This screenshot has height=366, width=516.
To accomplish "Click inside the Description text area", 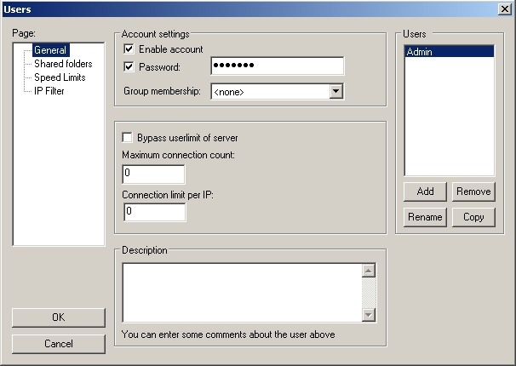I will pos(242,293).
